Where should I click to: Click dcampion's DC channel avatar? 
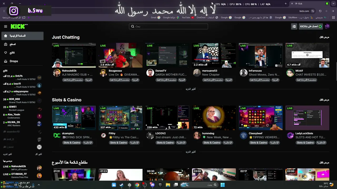pos(57,135)
